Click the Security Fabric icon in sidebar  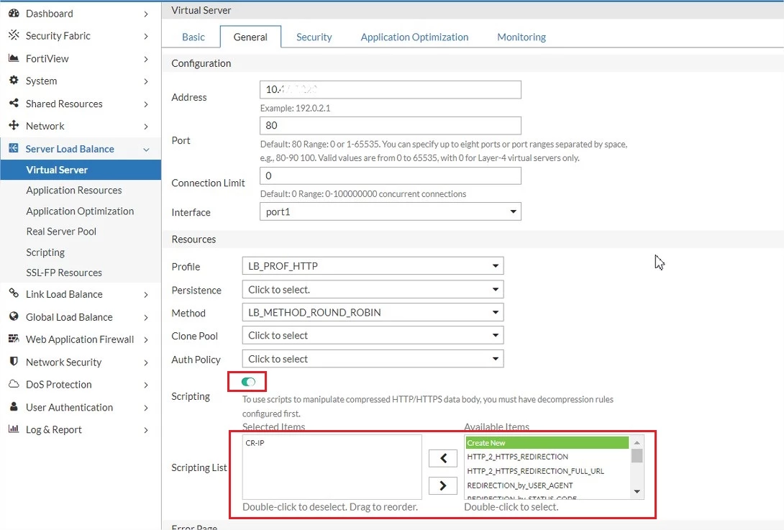pos(14,35)
